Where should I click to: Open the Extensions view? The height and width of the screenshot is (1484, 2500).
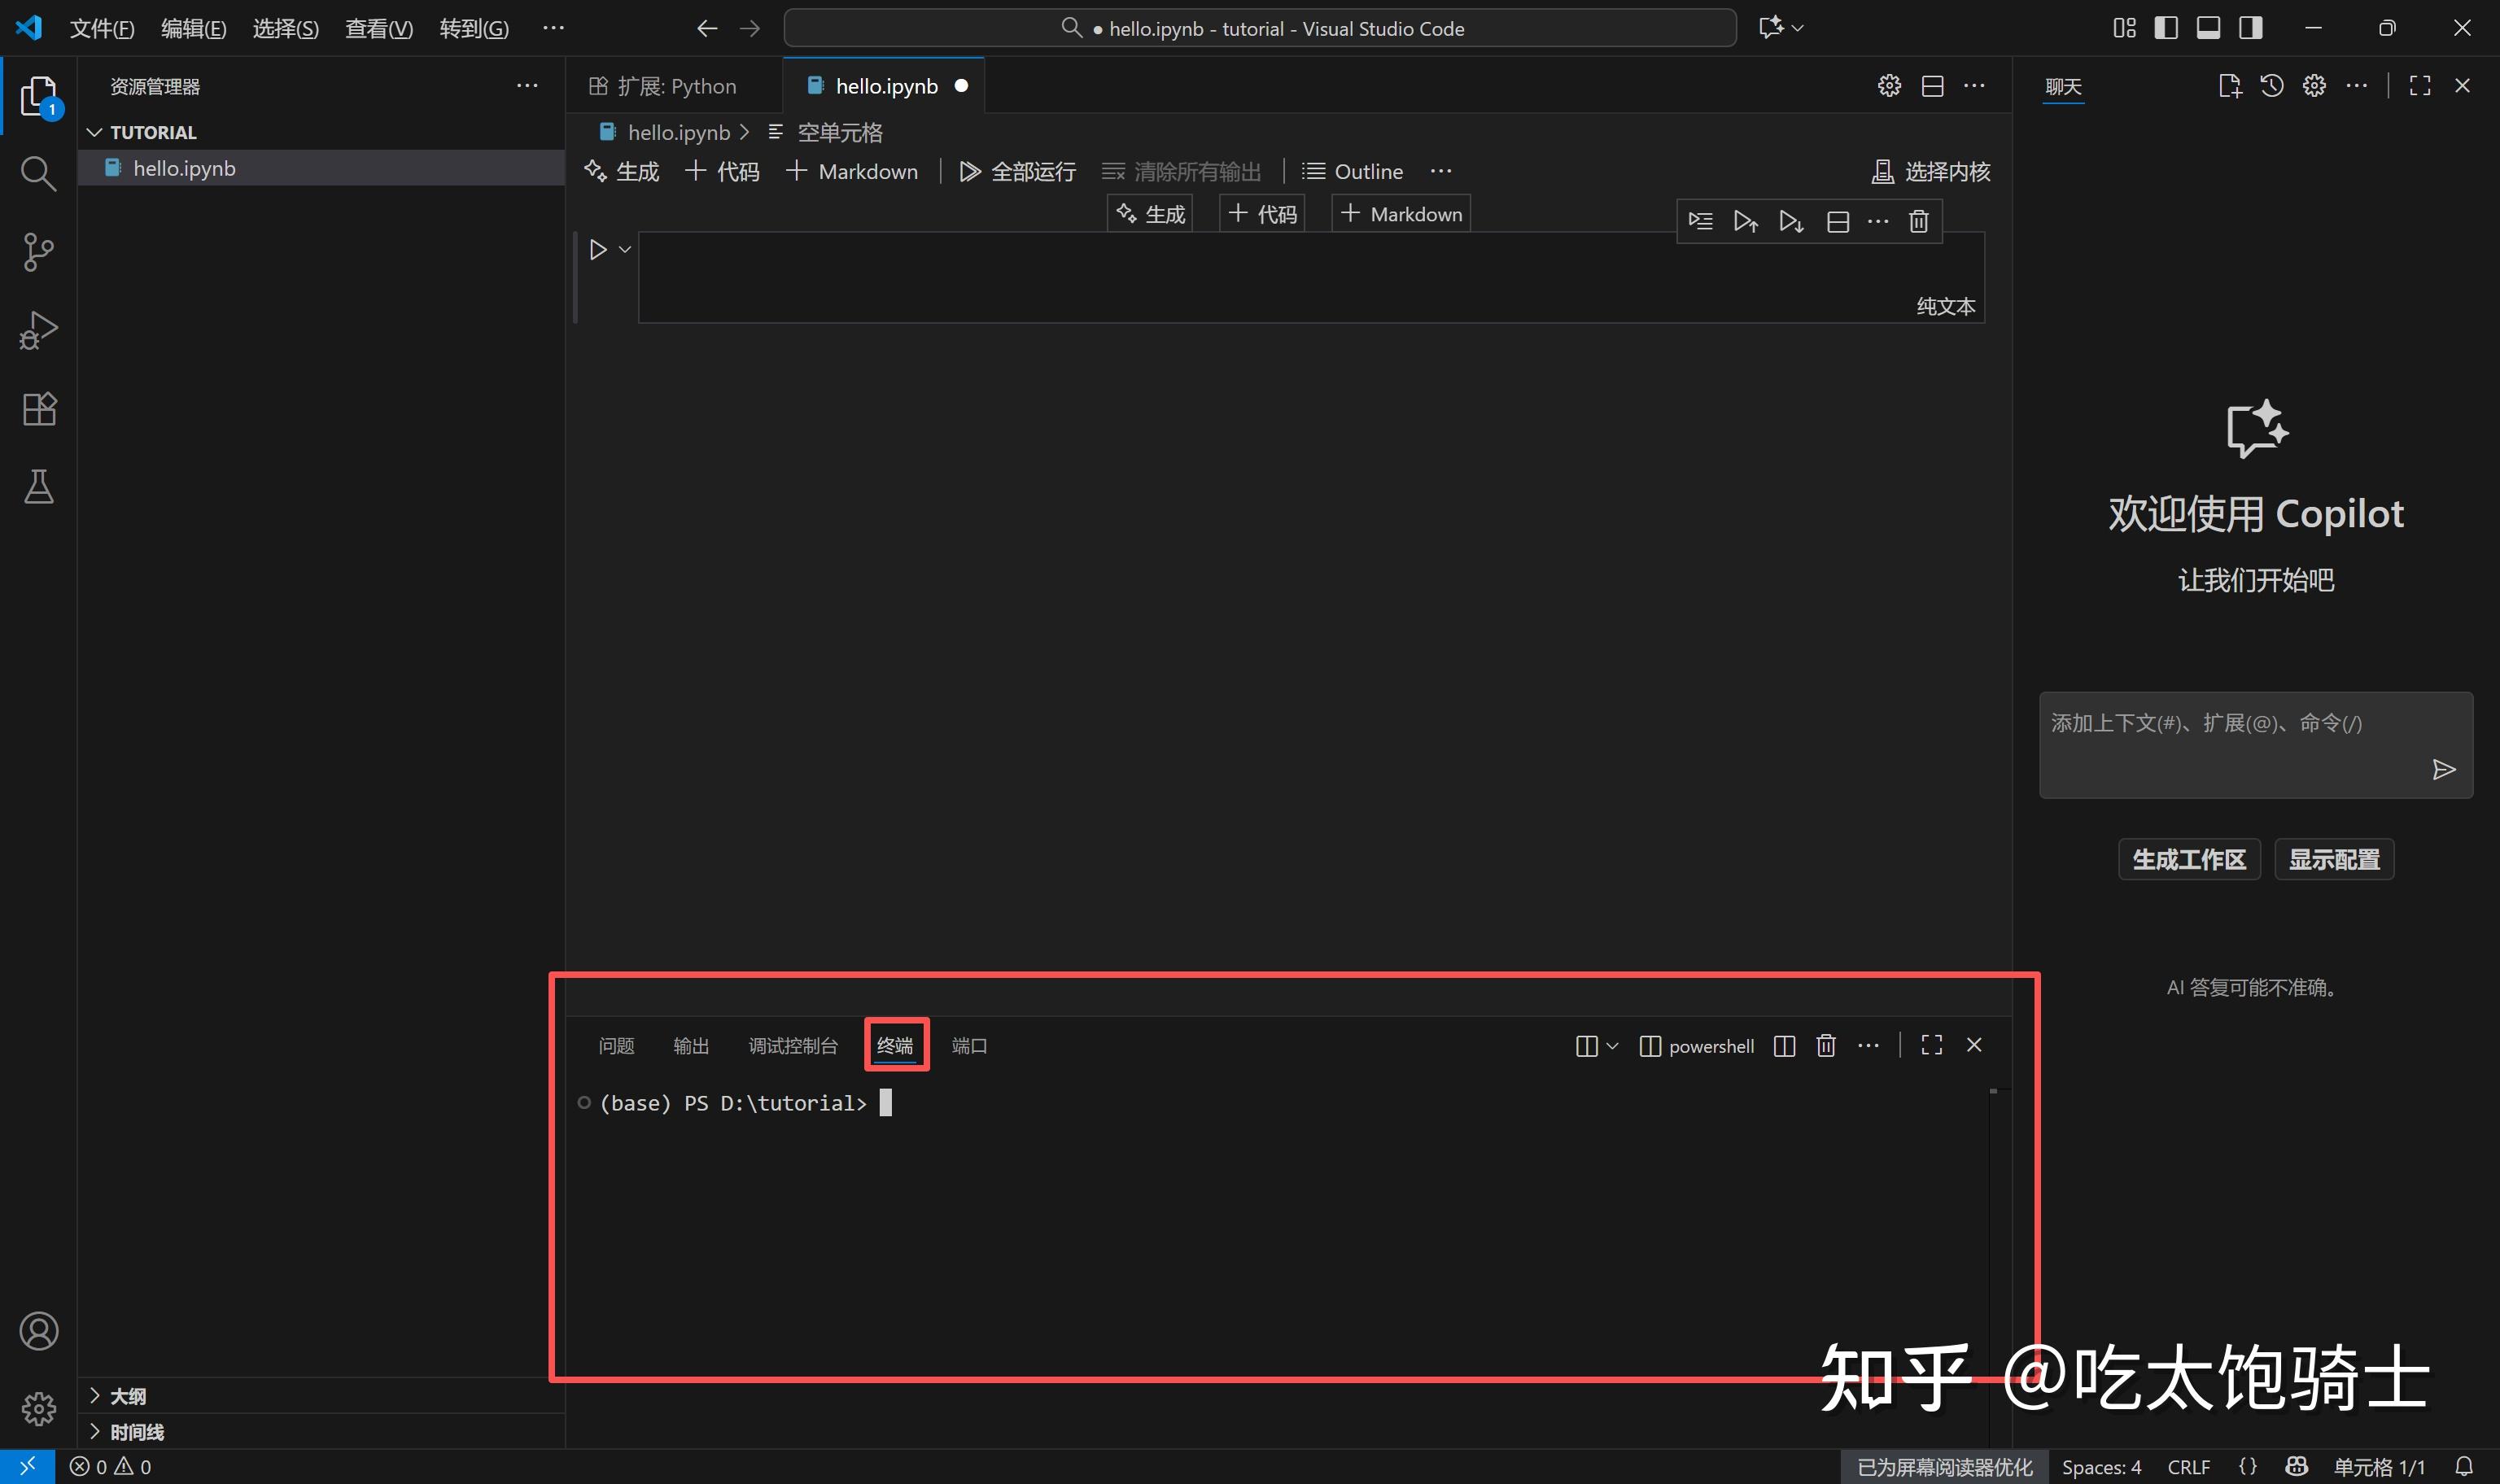click(x=38, y=408)
